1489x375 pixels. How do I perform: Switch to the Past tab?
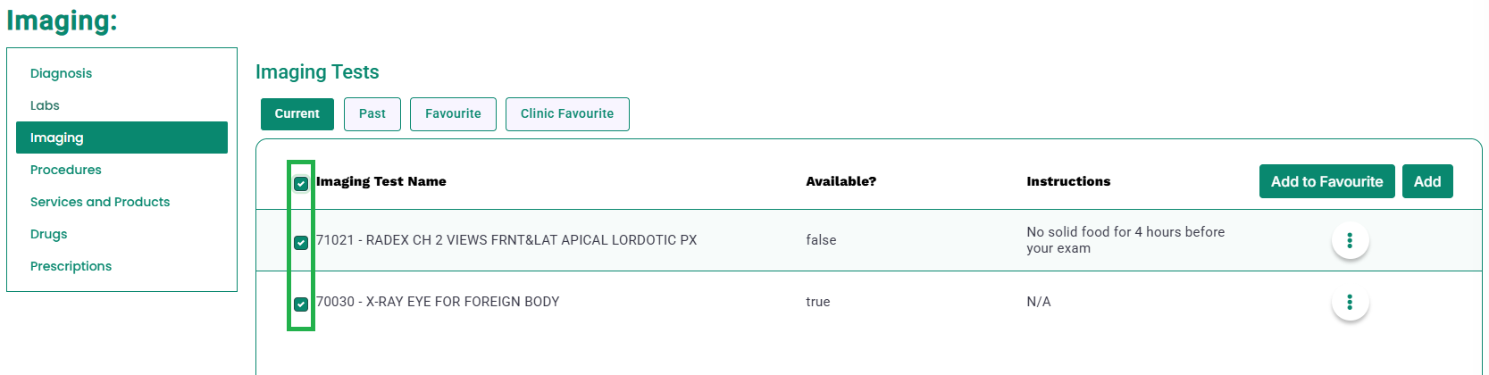point(372,114)
